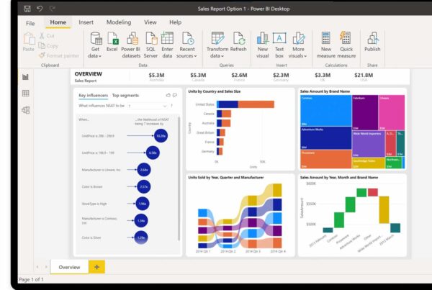Image resolution: width=432 pixels, height=290 pixels.
Task: Click the Save icon in title bar
Action: coord(27,9)
